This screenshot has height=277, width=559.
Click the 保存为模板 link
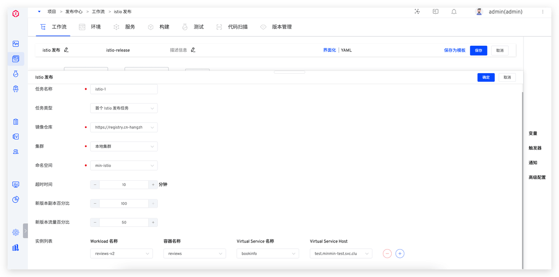[455, 51]
